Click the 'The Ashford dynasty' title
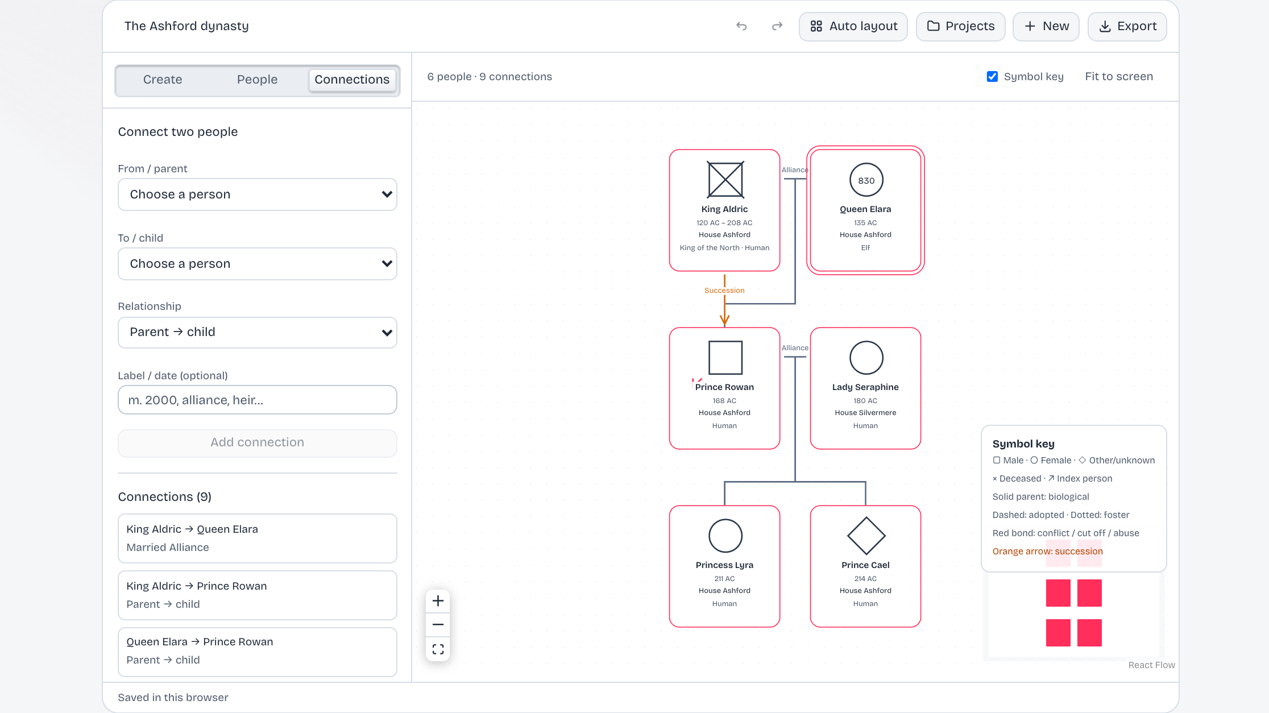 point(186,26)
